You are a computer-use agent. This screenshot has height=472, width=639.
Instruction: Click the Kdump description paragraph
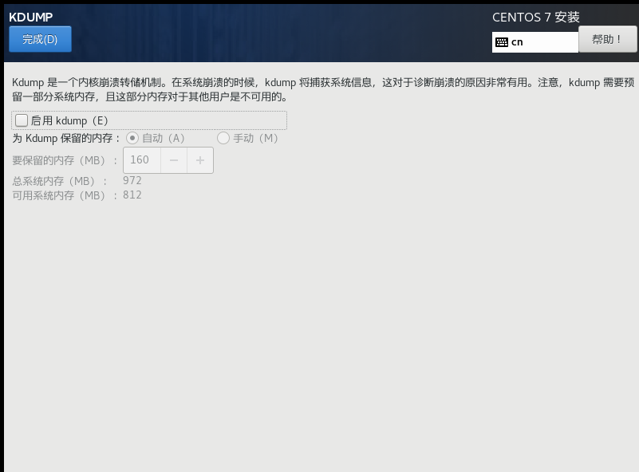[323, 89]
